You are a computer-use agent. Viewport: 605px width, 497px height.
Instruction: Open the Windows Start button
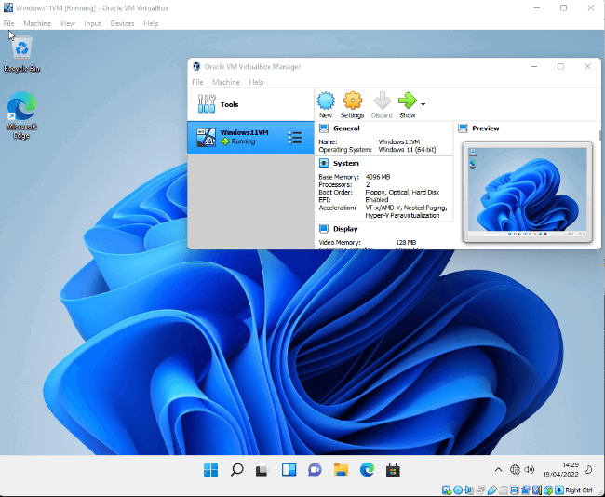[x=210, y=470]
